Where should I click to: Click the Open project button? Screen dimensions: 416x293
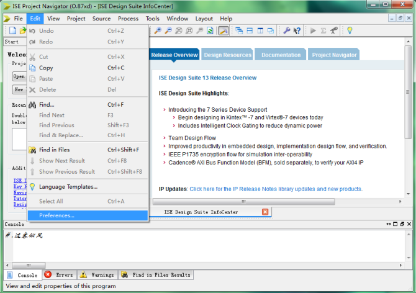(19, 76)
